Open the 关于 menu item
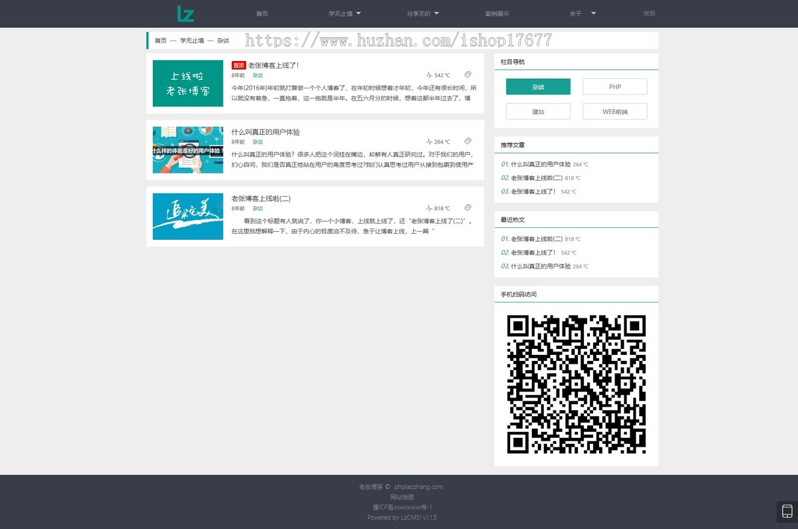The width and height of the screenshot is (798, 529). [x=575, y=13]
